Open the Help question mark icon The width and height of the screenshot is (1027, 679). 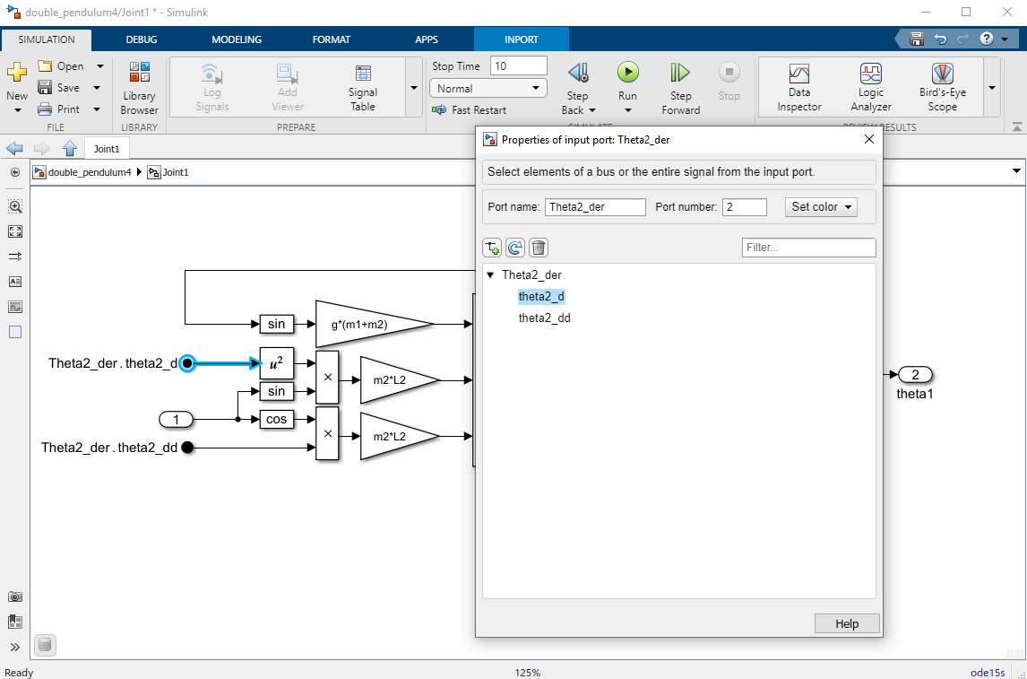point(987,39)
